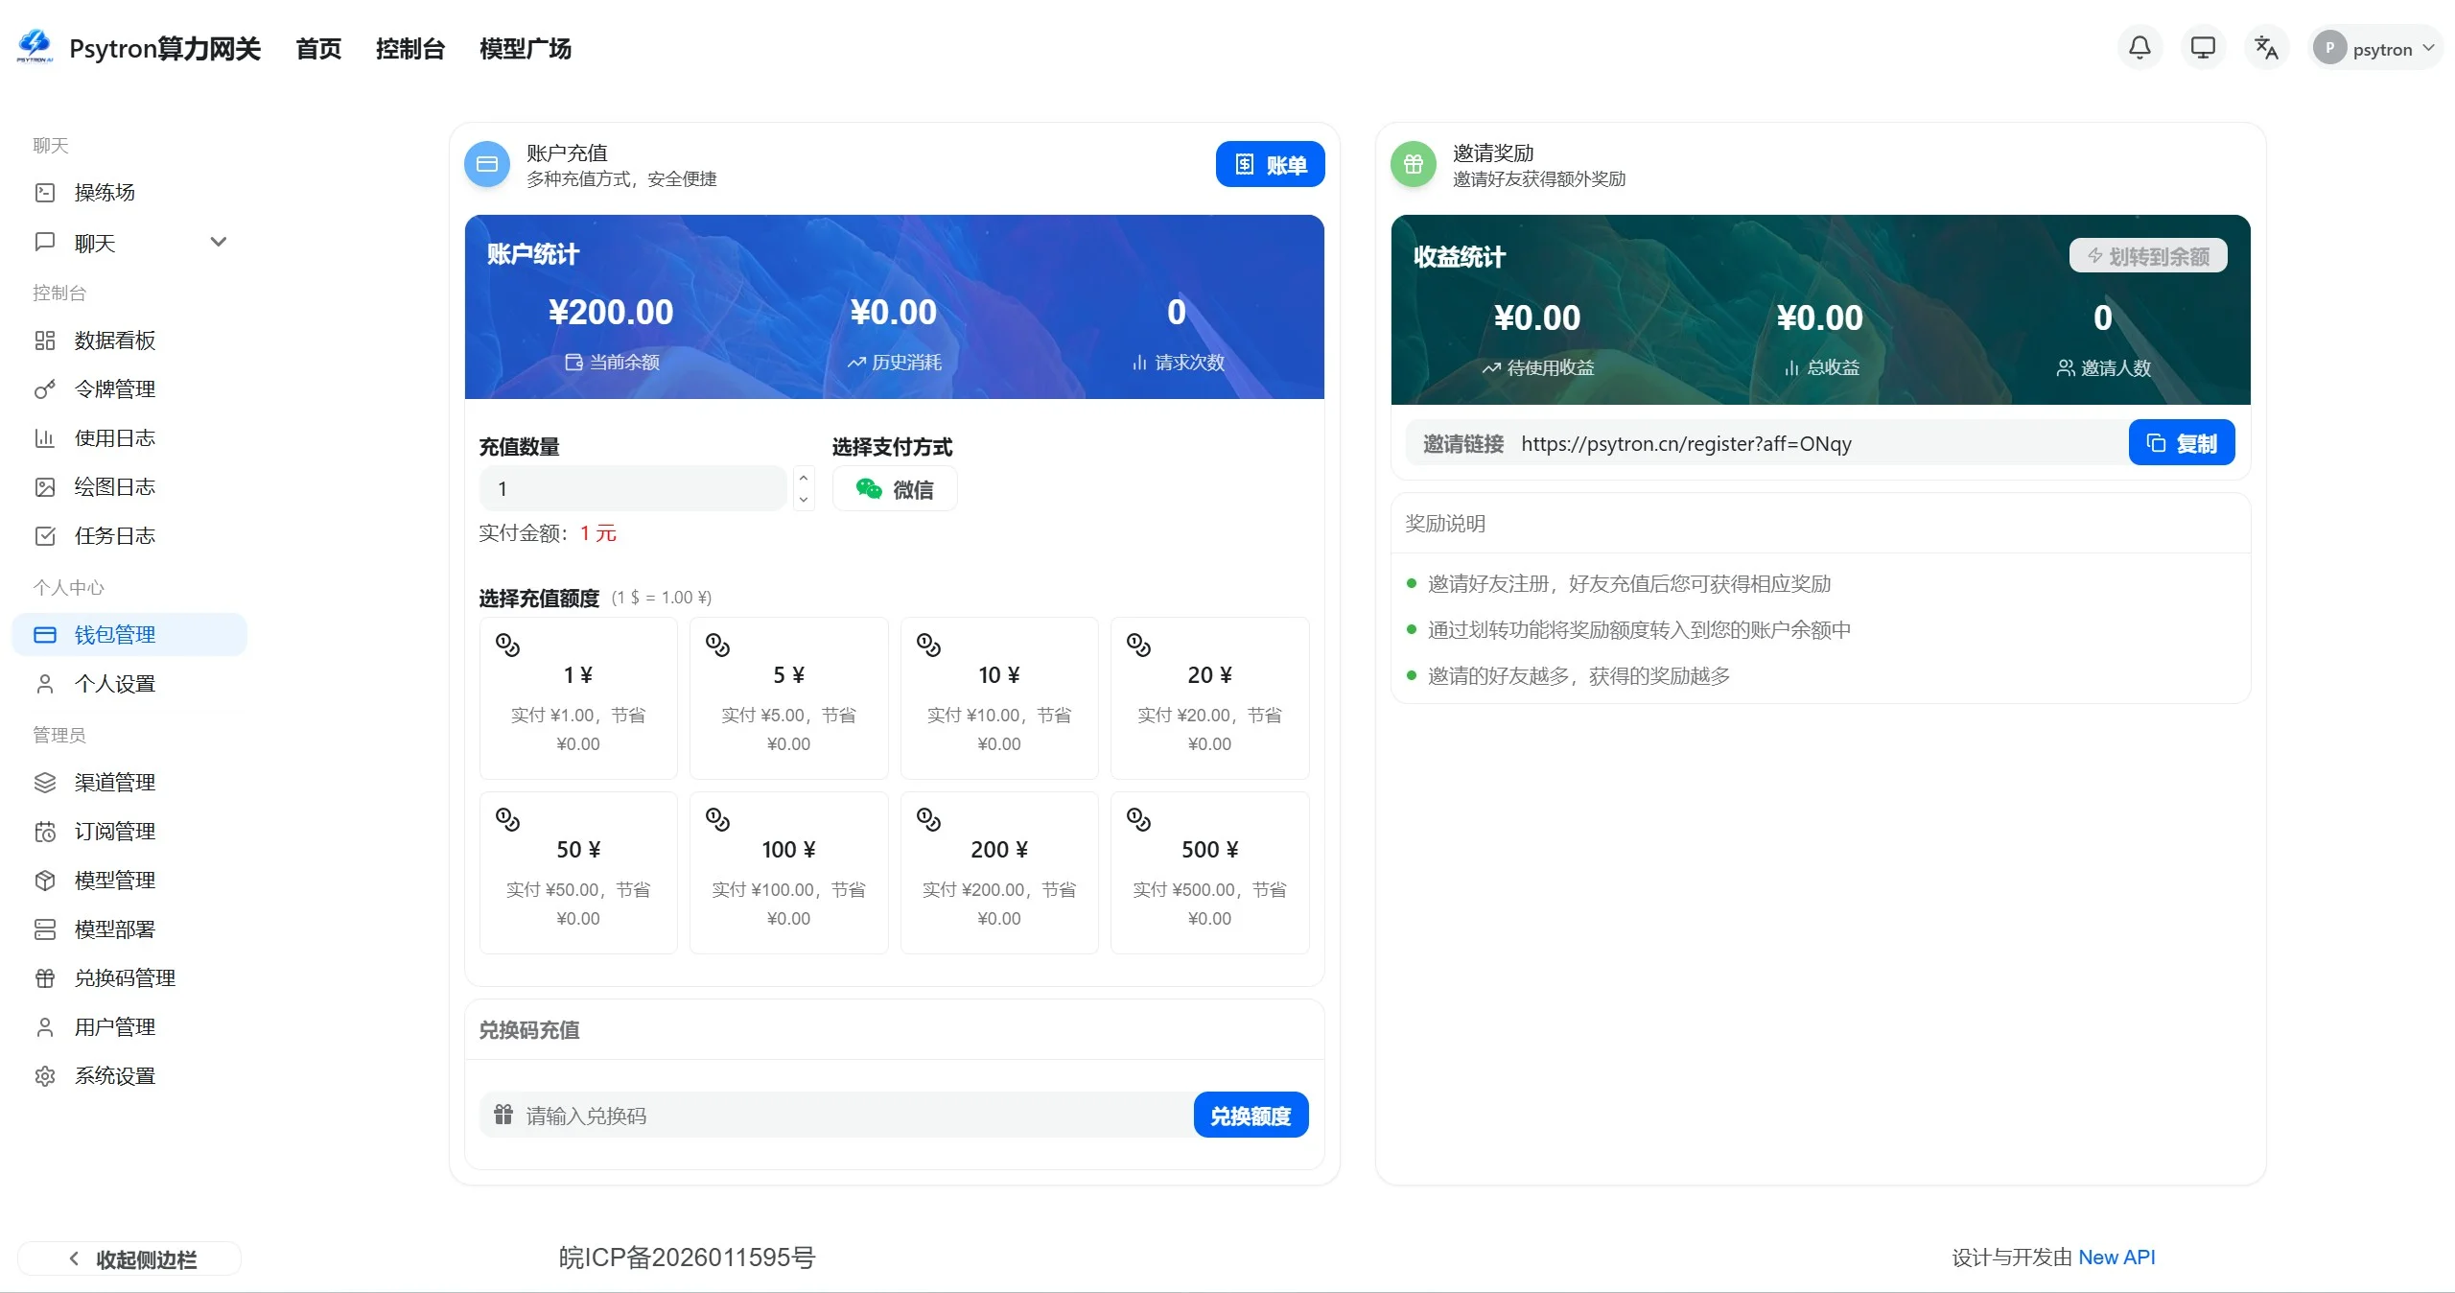Image resolution: width=2455 pixels, height=1293 pixels.
Task: Click the 兑换码管理 gift icon
Action: [45, 977]
